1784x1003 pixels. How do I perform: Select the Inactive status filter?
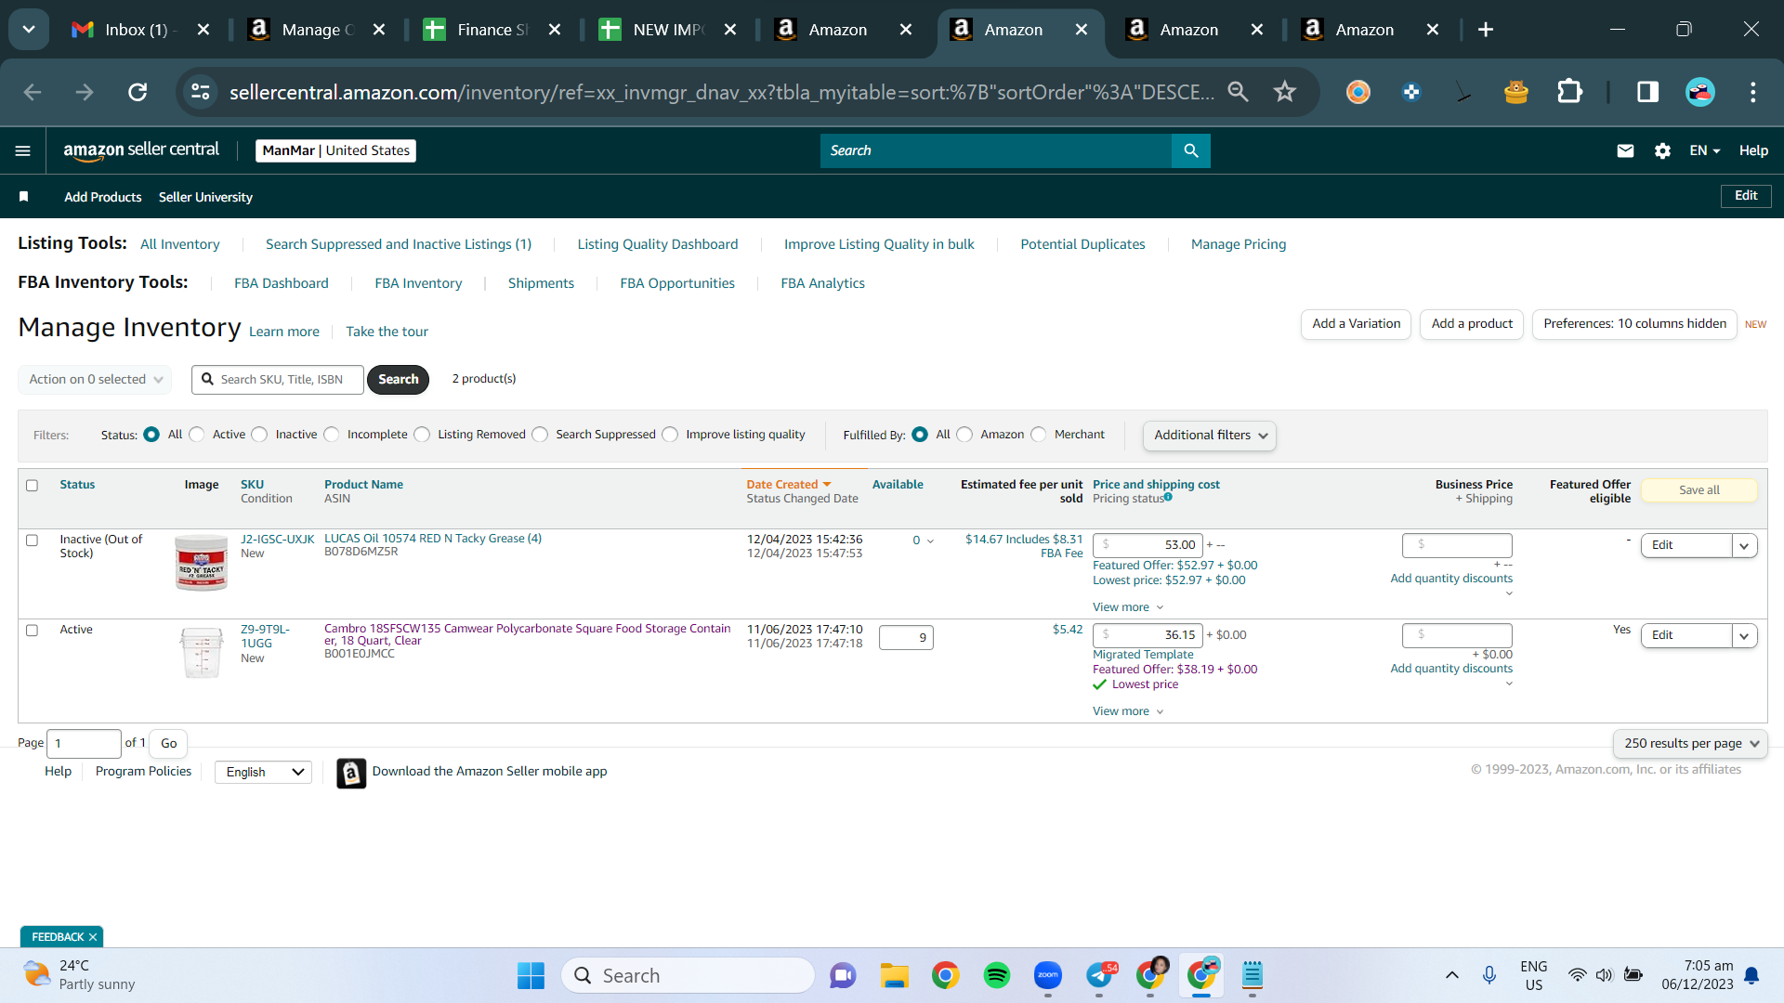pos(260,435)
